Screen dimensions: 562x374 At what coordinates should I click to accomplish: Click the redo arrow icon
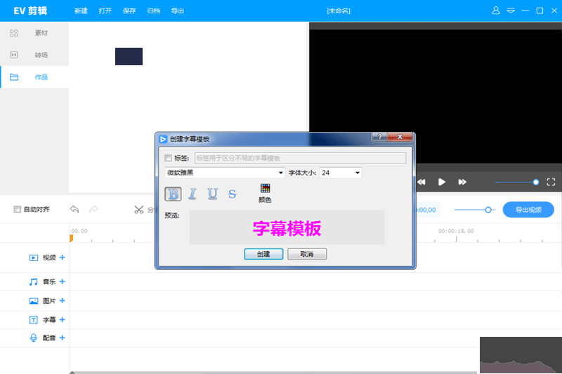coord(93,209)
